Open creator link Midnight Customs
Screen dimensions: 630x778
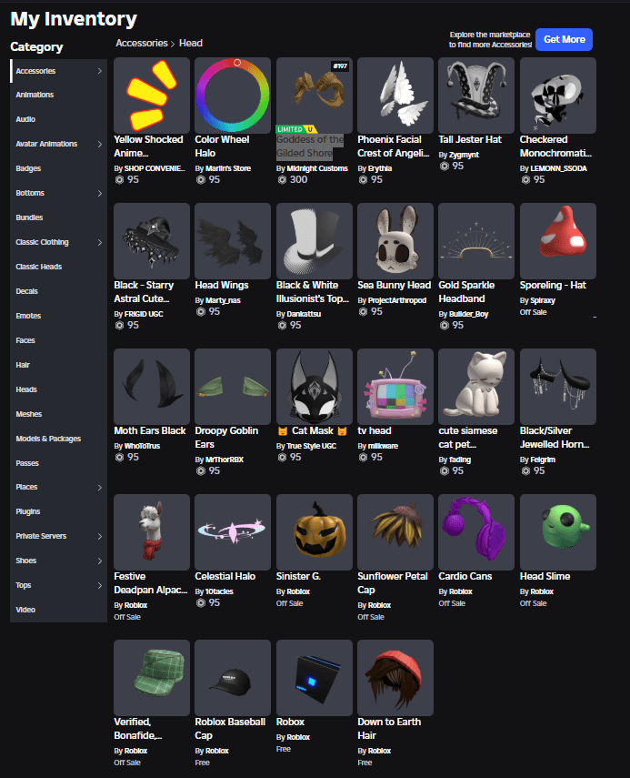pos(317,168)
